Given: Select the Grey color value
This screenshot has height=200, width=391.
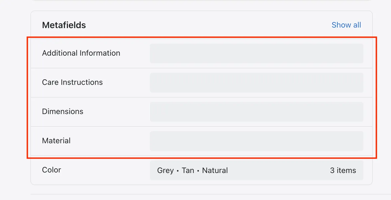Looking at the screenshot, I should [165, 171].
